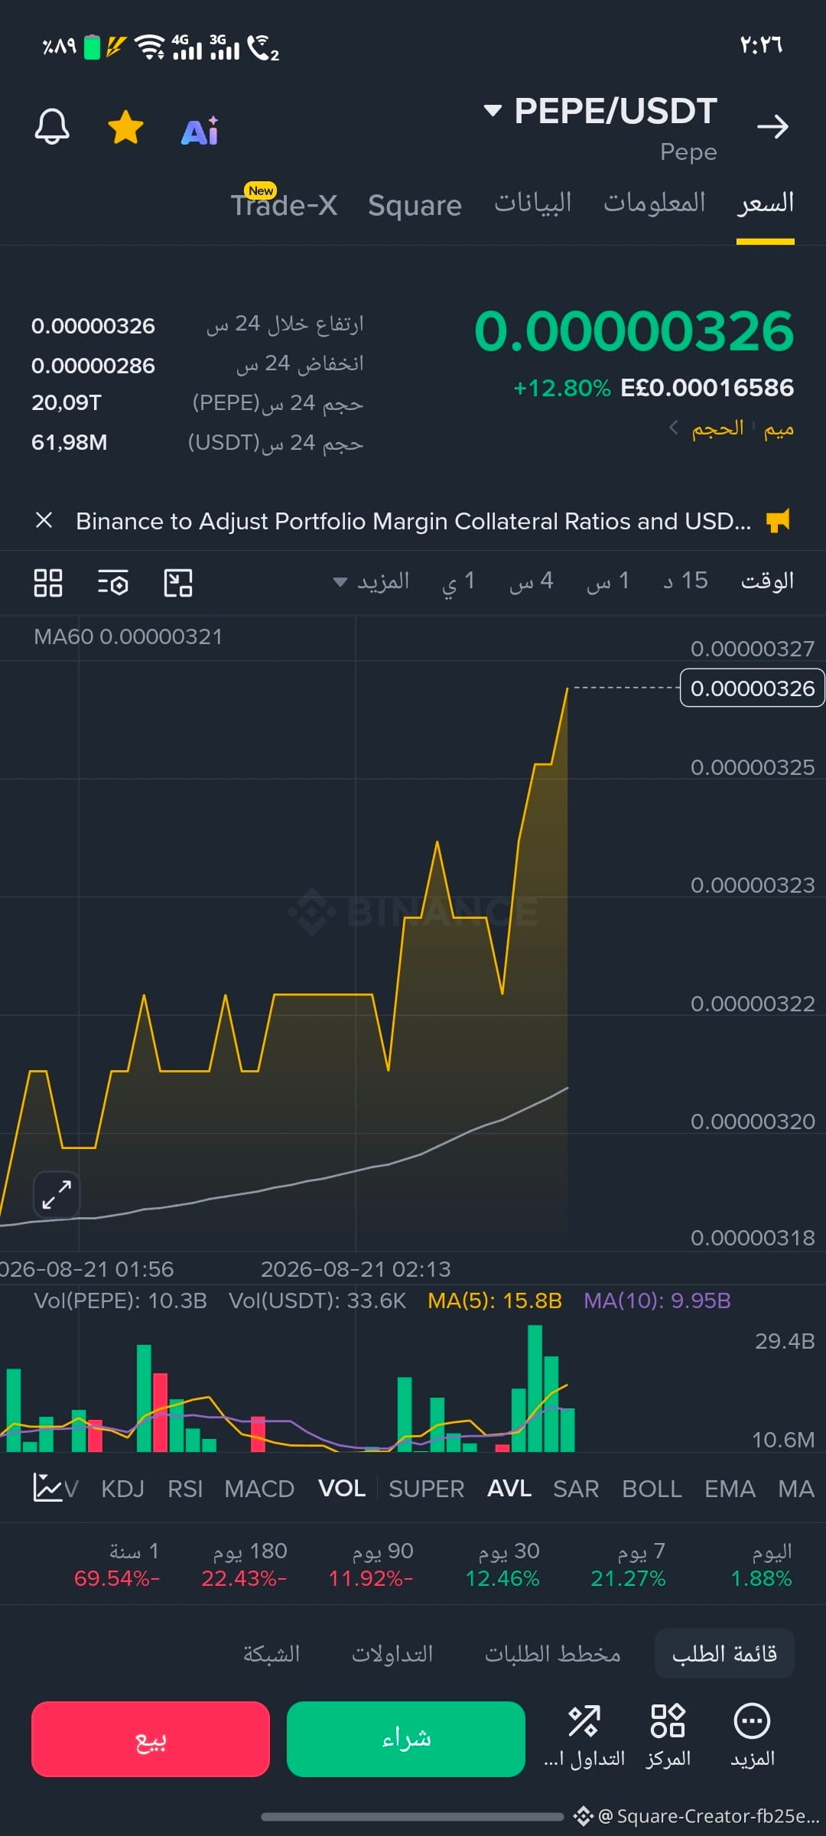Open the التداولات tab
The width and height of the screenshot is (826, 1836).
click(392, 1654)
